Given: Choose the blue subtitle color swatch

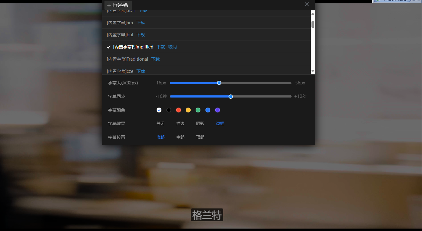Looking at the screenshot, I should click(x=208, y=110).
